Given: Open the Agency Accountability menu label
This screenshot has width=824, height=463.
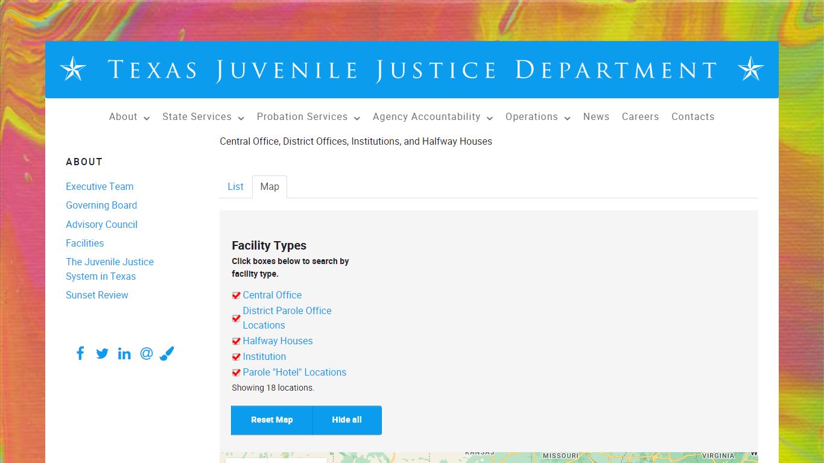Looking at the screenshot, I should (x=426, y=117).
